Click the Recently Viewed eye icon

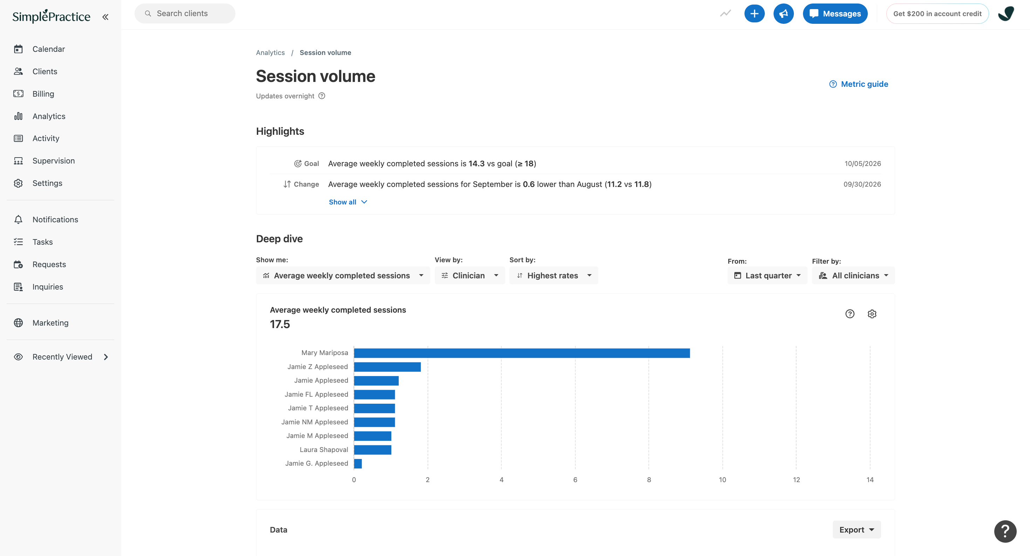coord(18,356)
